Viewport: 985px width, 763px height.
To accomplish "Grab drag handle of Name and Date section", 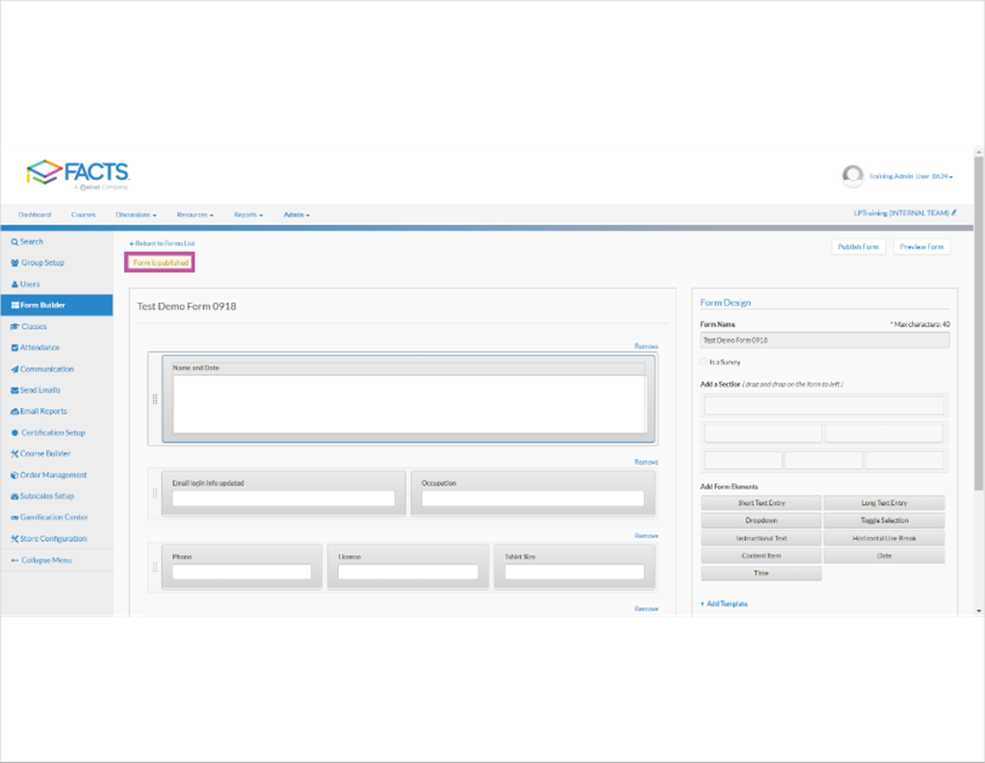I will 154,398.
